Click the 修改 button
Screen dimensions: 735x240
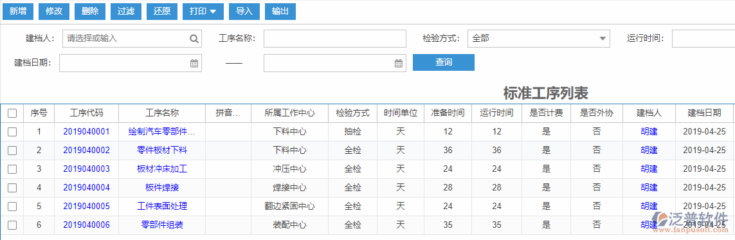54,12
